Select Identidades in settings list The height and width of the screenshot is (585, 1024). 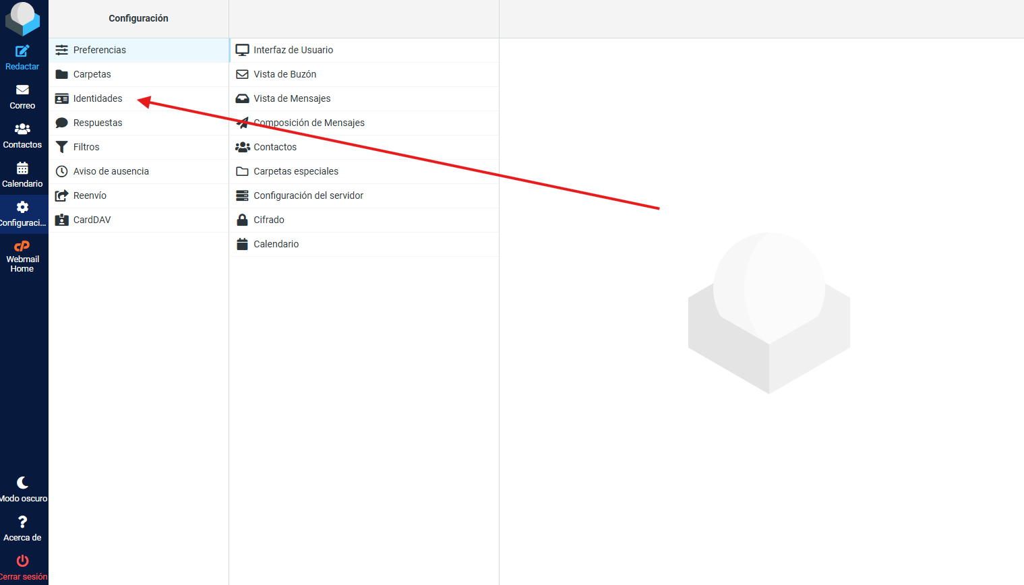(x=98, y=98)
